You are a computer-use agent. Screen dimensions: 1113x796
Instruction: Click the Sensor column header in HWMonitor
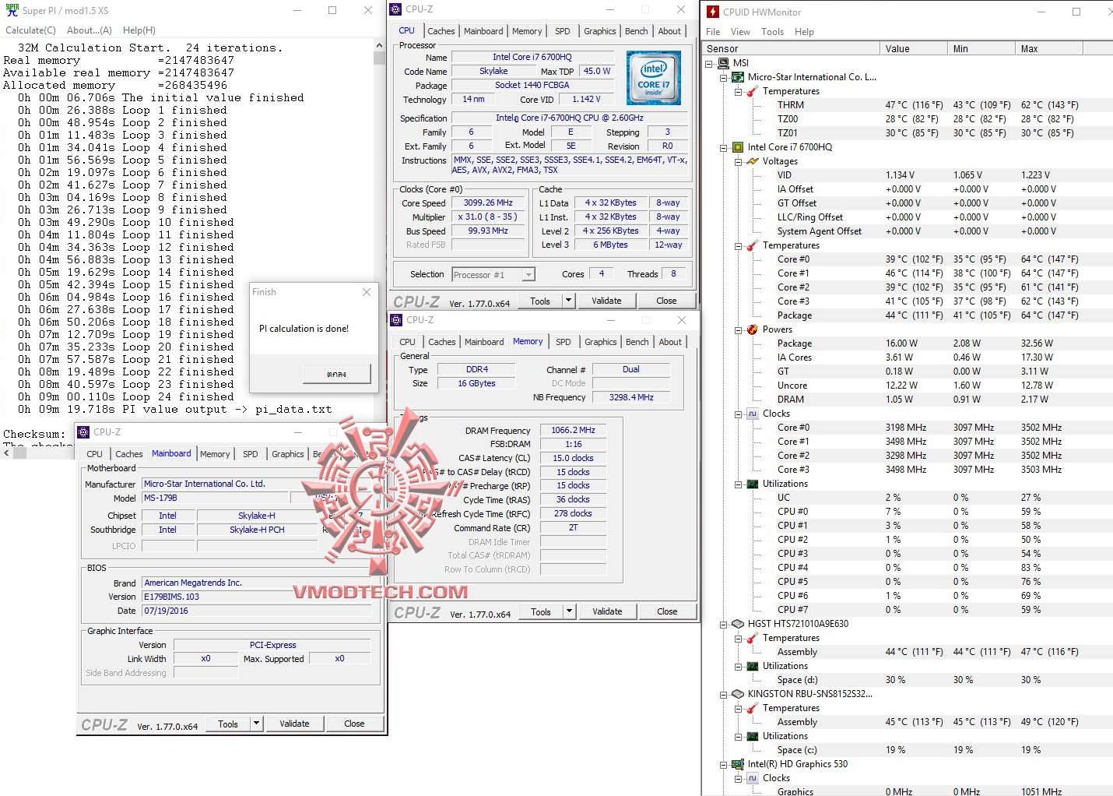[791, 48]
